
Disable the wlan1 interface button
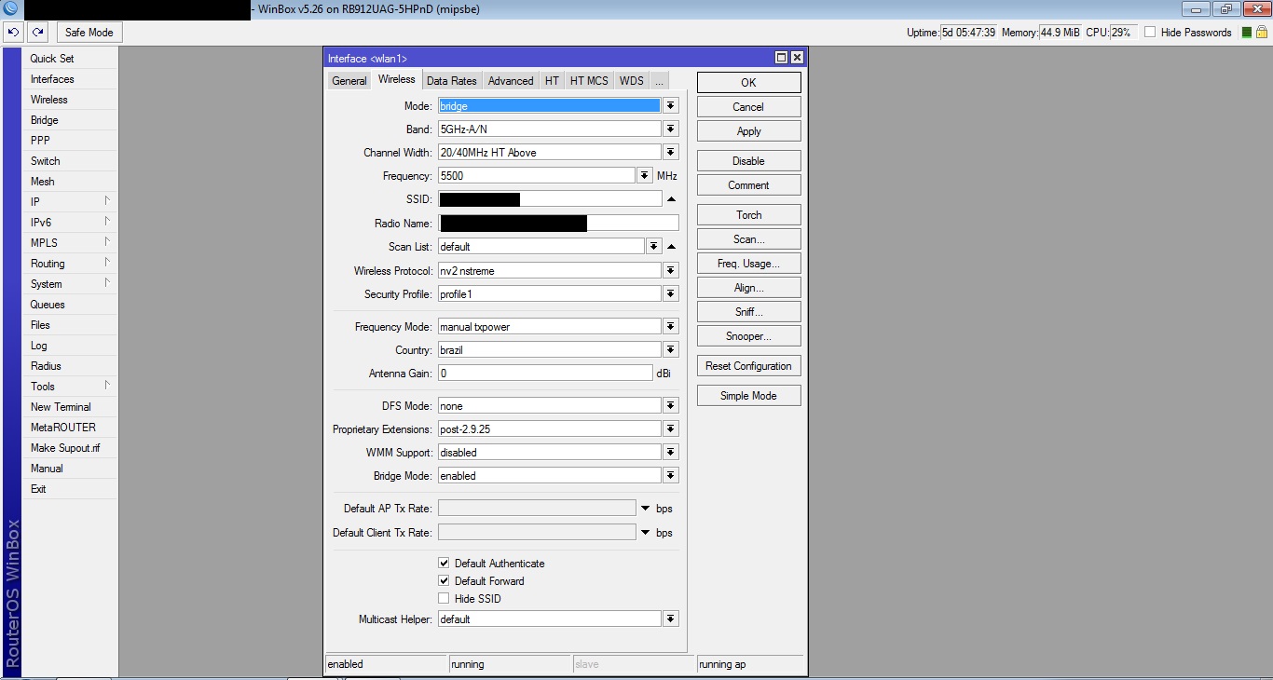click(x=748, y=161)
